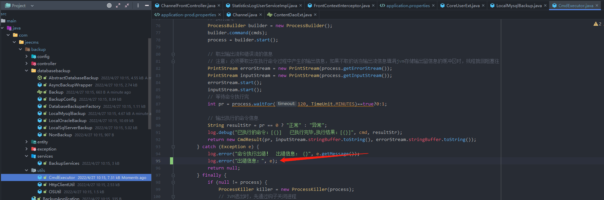Expand the exception package

[26, 149]
